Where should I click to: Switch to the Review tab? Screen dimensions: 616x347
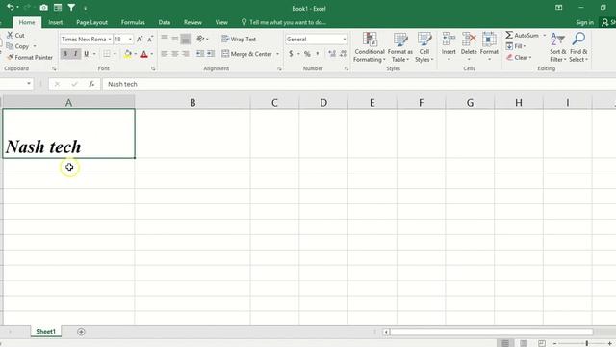point(192,22)
